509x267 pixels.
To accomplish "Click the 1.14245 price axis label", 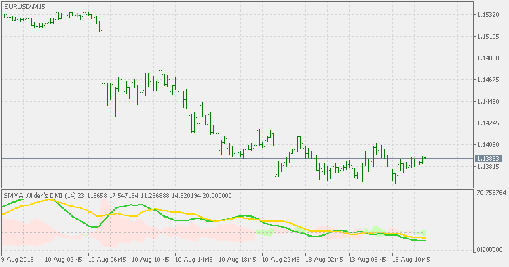I will (x=488, y=123).
